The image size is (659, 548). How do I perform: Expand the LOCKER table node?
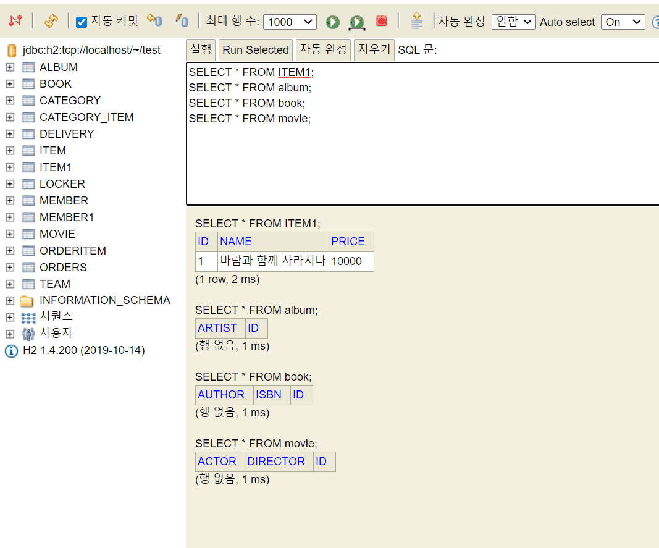click(10, 184)
